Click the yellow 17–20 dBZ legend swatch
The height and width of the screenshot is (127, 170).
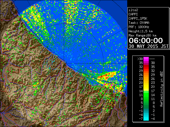click(x=146, y=87)
